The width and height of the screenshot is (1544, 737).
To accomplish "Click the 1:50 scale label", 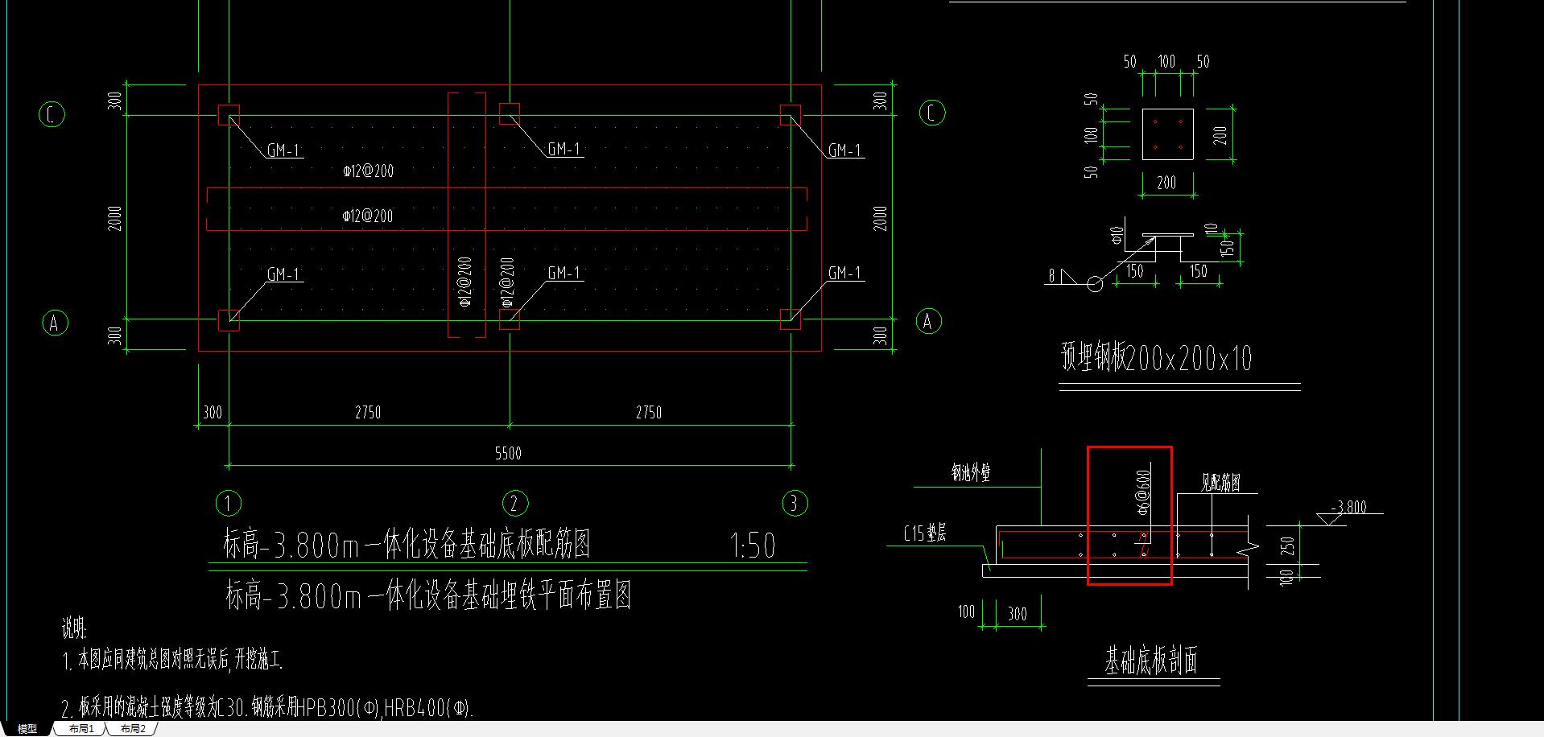I will point(753,545).
